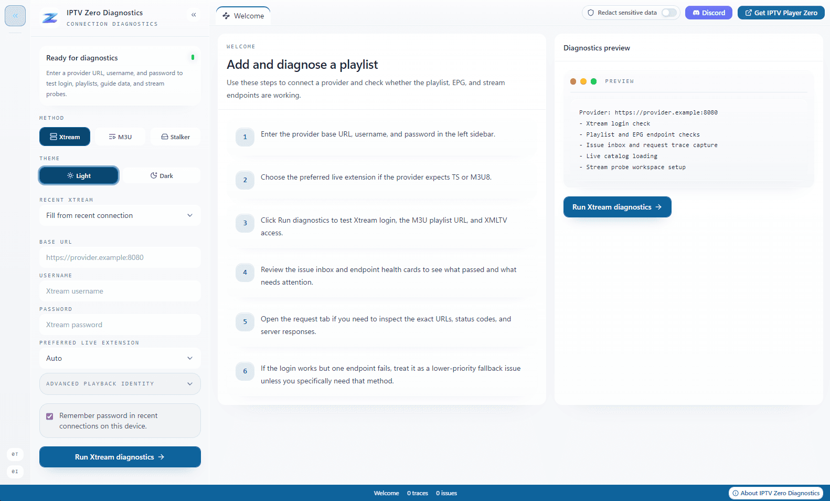
Task: Open the Discord link
Action: coord(708,13)
